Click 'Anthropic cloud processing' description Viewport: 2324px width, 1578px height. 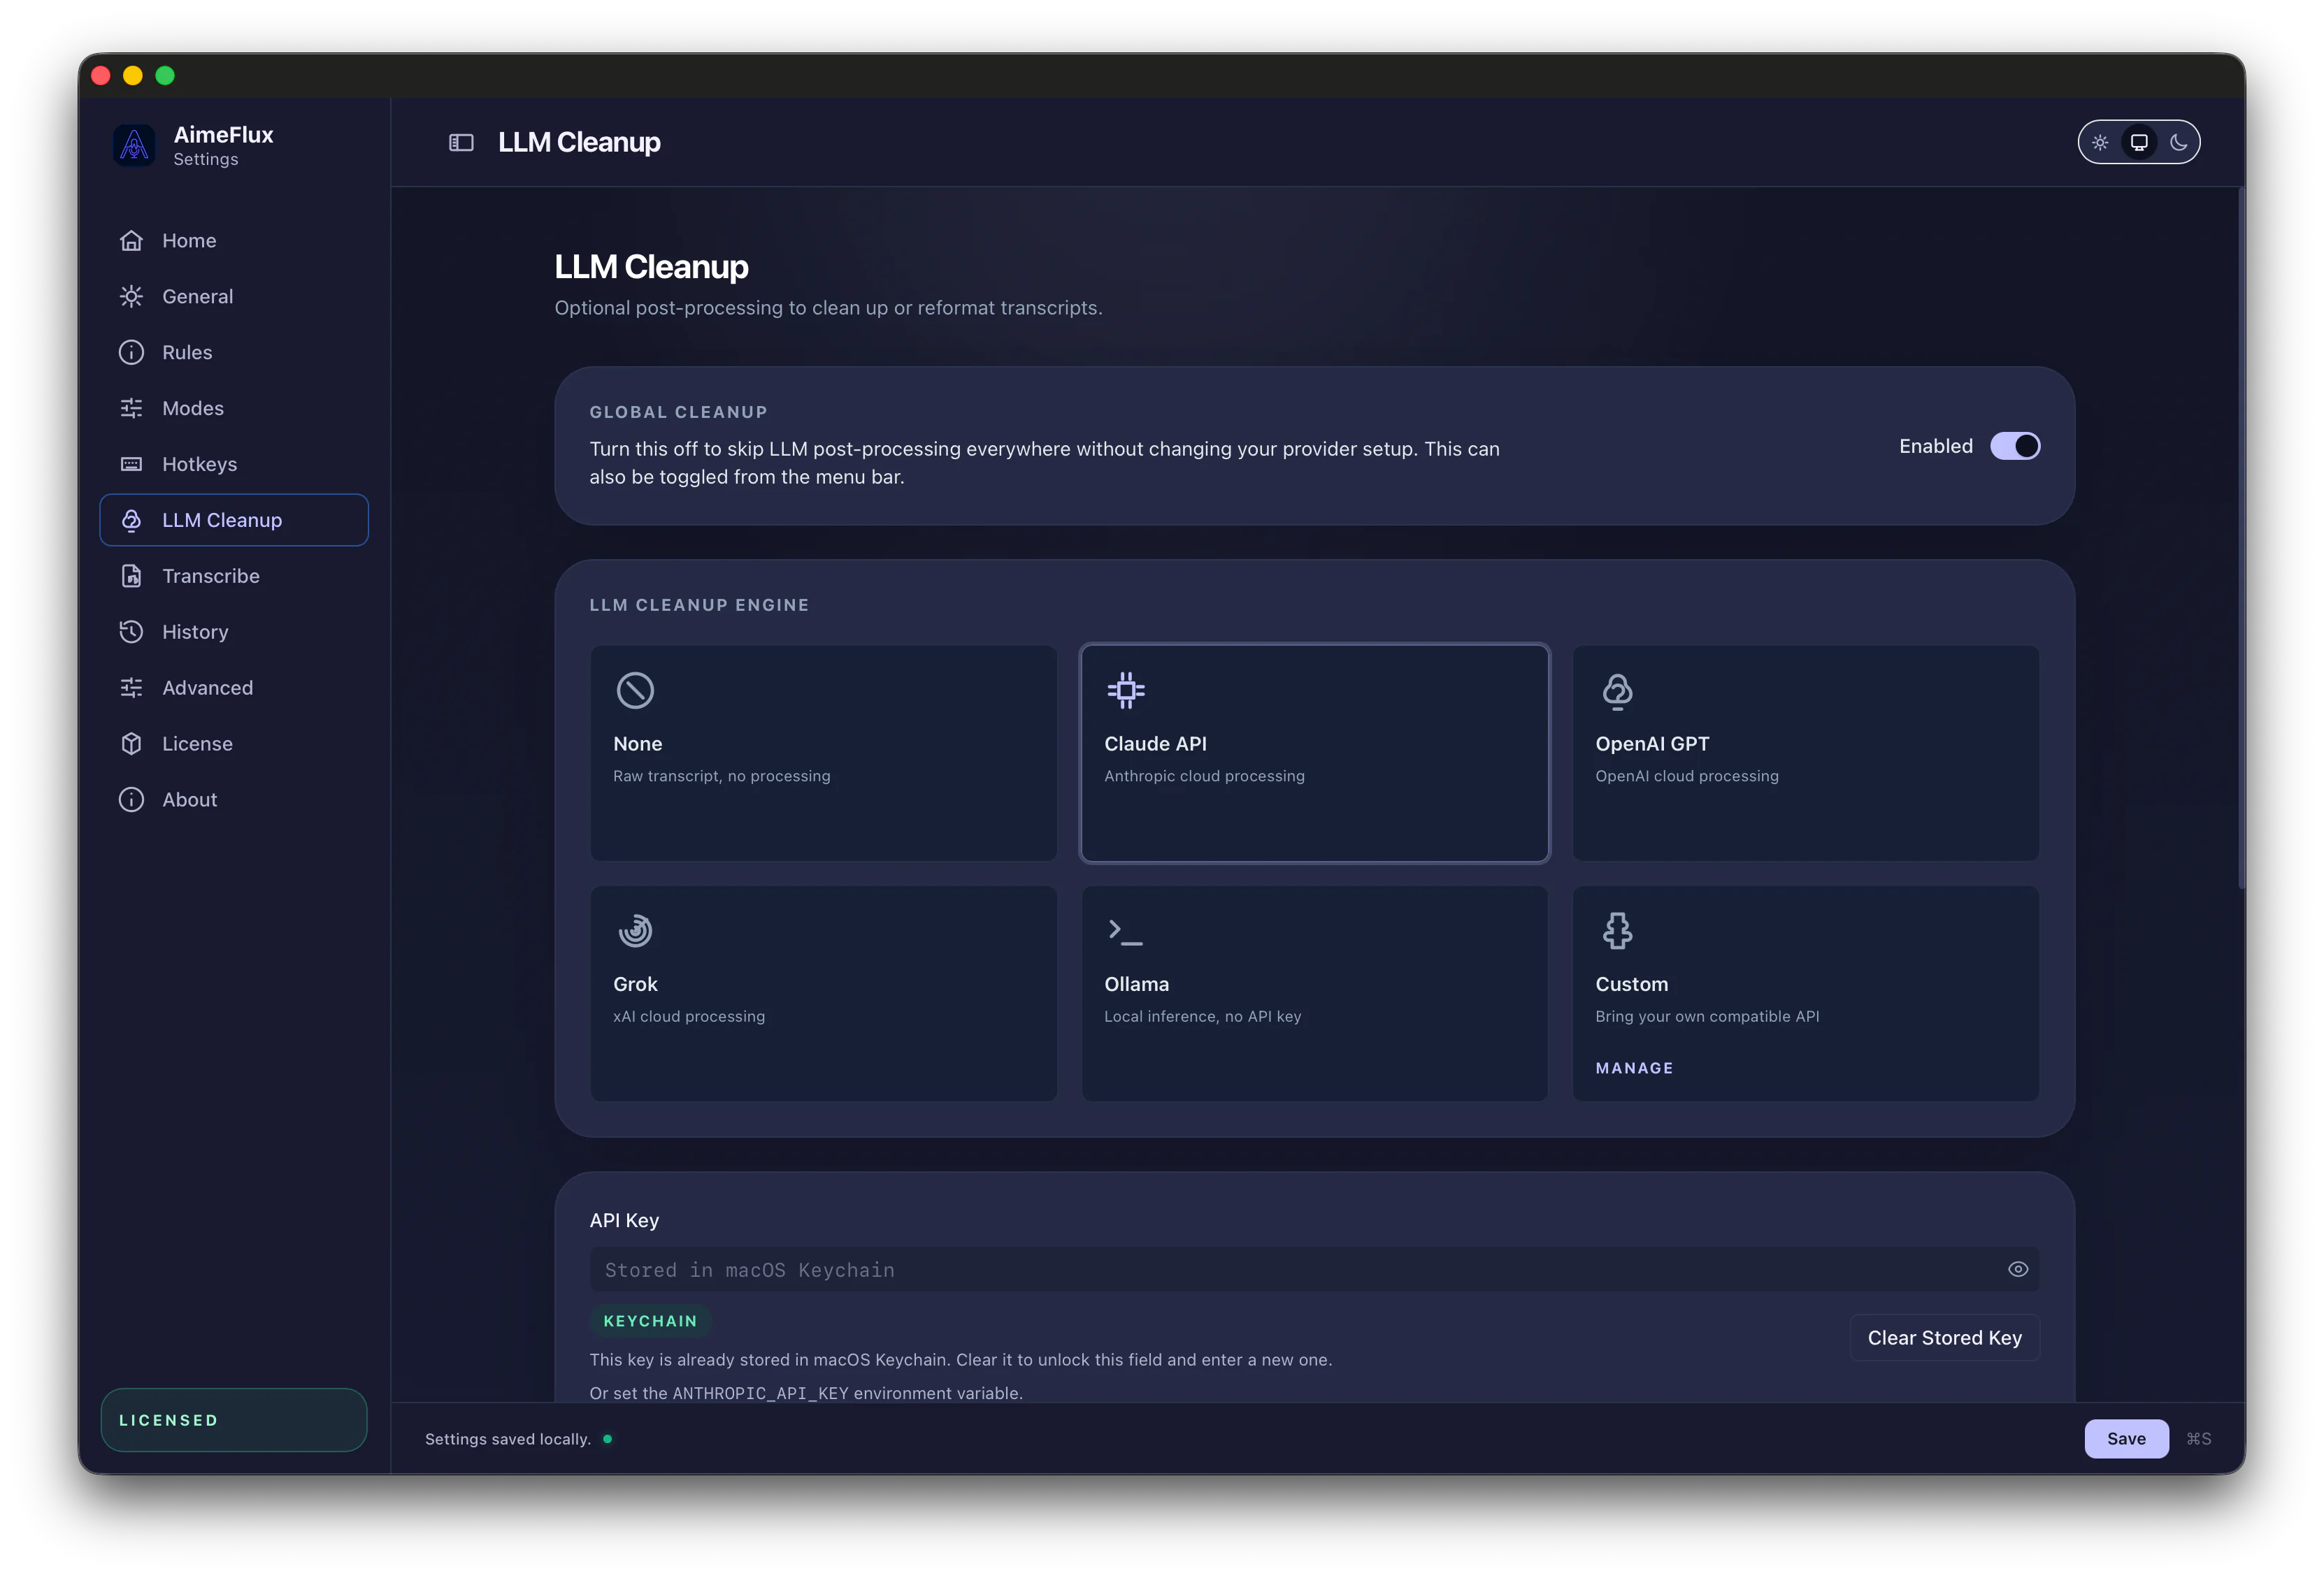coord(1204,776)
